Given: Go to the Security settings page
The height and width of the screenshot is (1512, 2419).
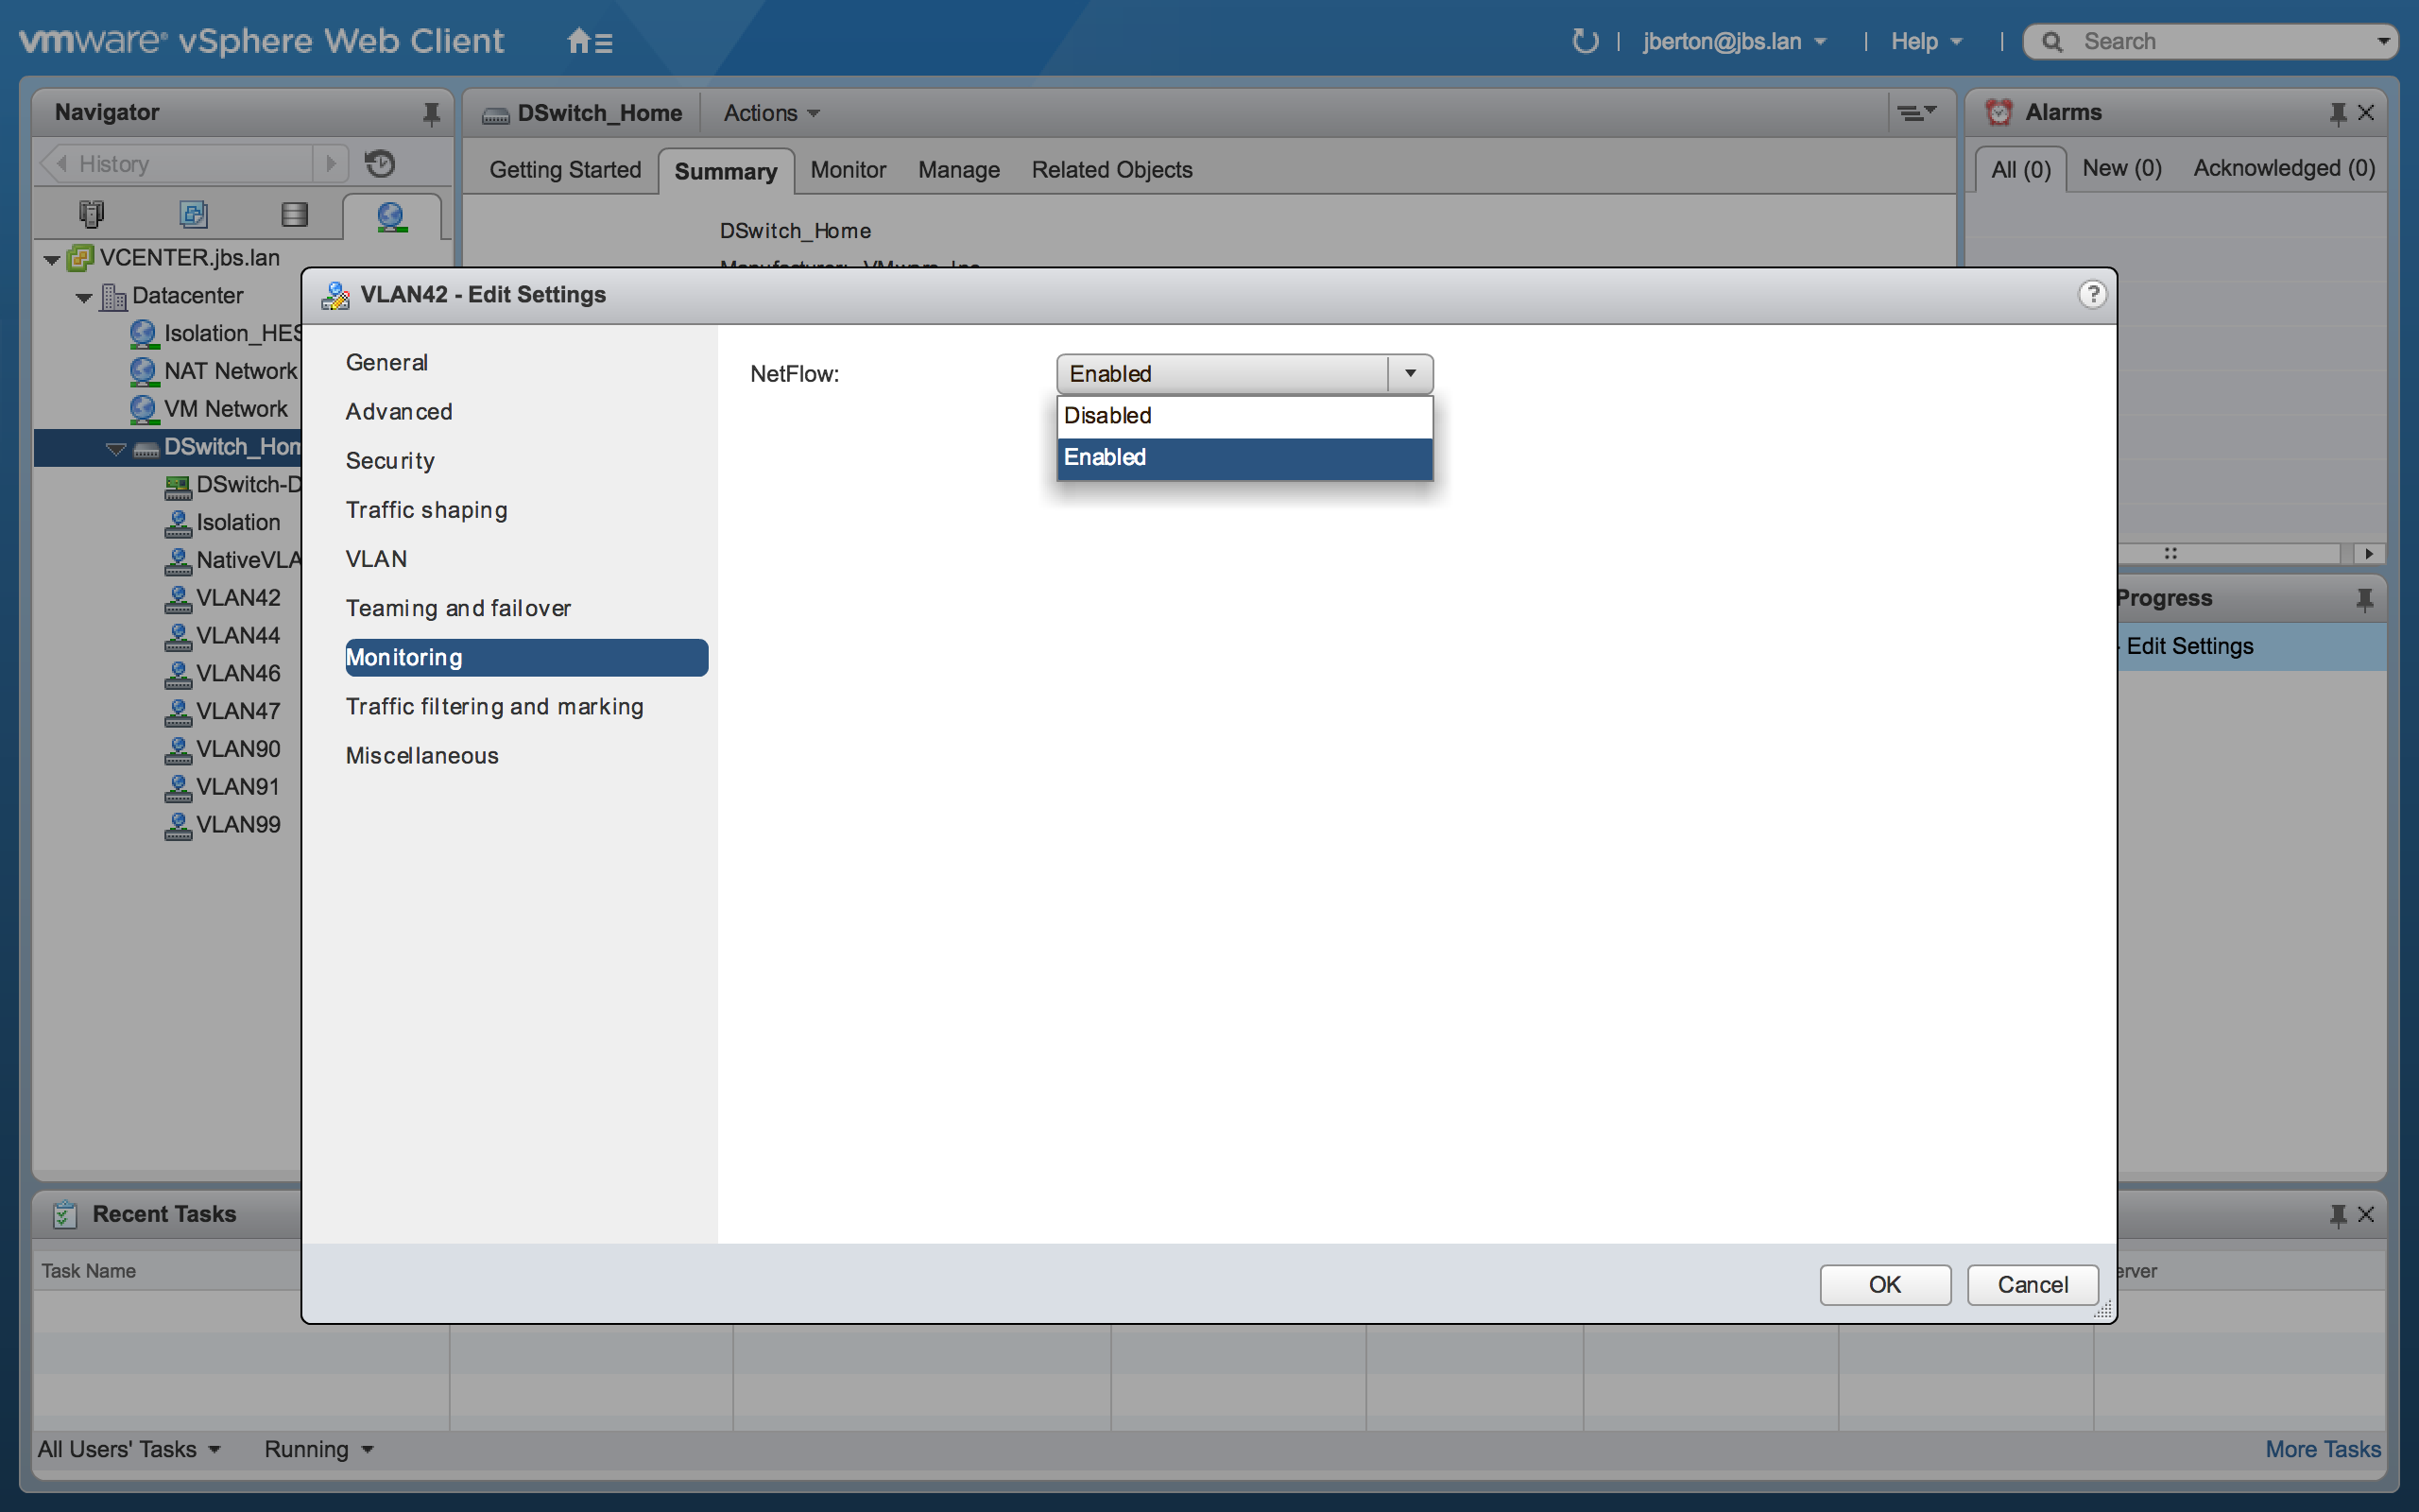Looking at the screenshot, I should (390, 461).
